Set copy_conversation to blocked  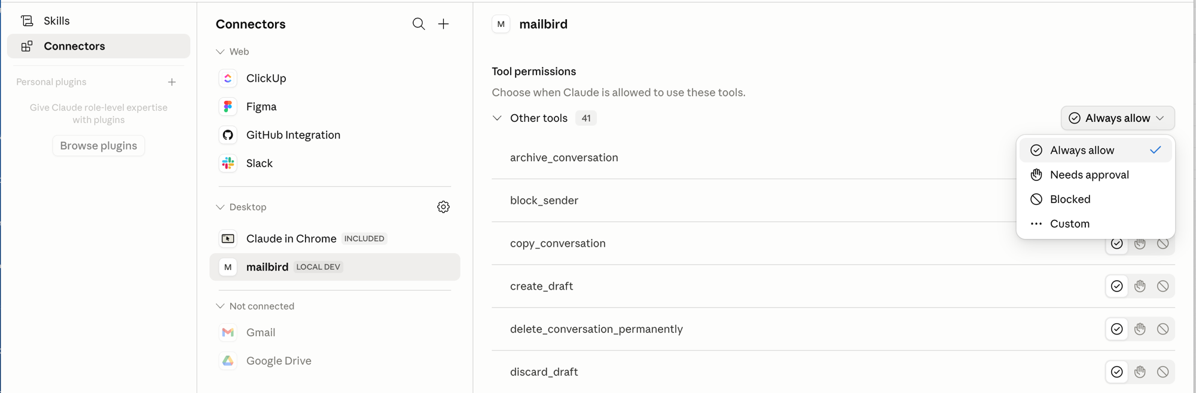click(x=1163, y=244)
